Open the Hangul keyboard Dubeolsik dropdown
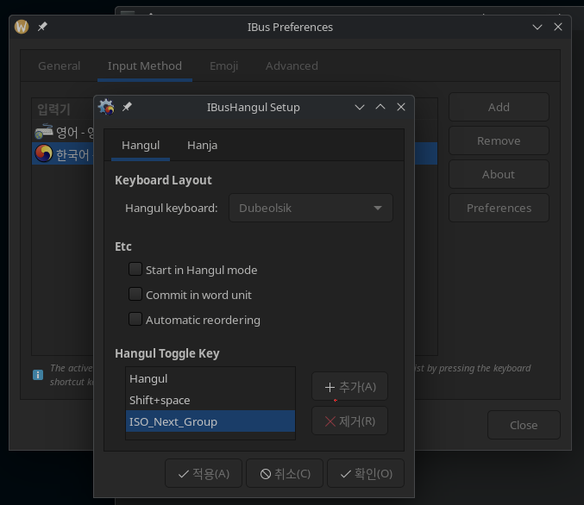This screenshot has width=584, height=505. [311, 208]
